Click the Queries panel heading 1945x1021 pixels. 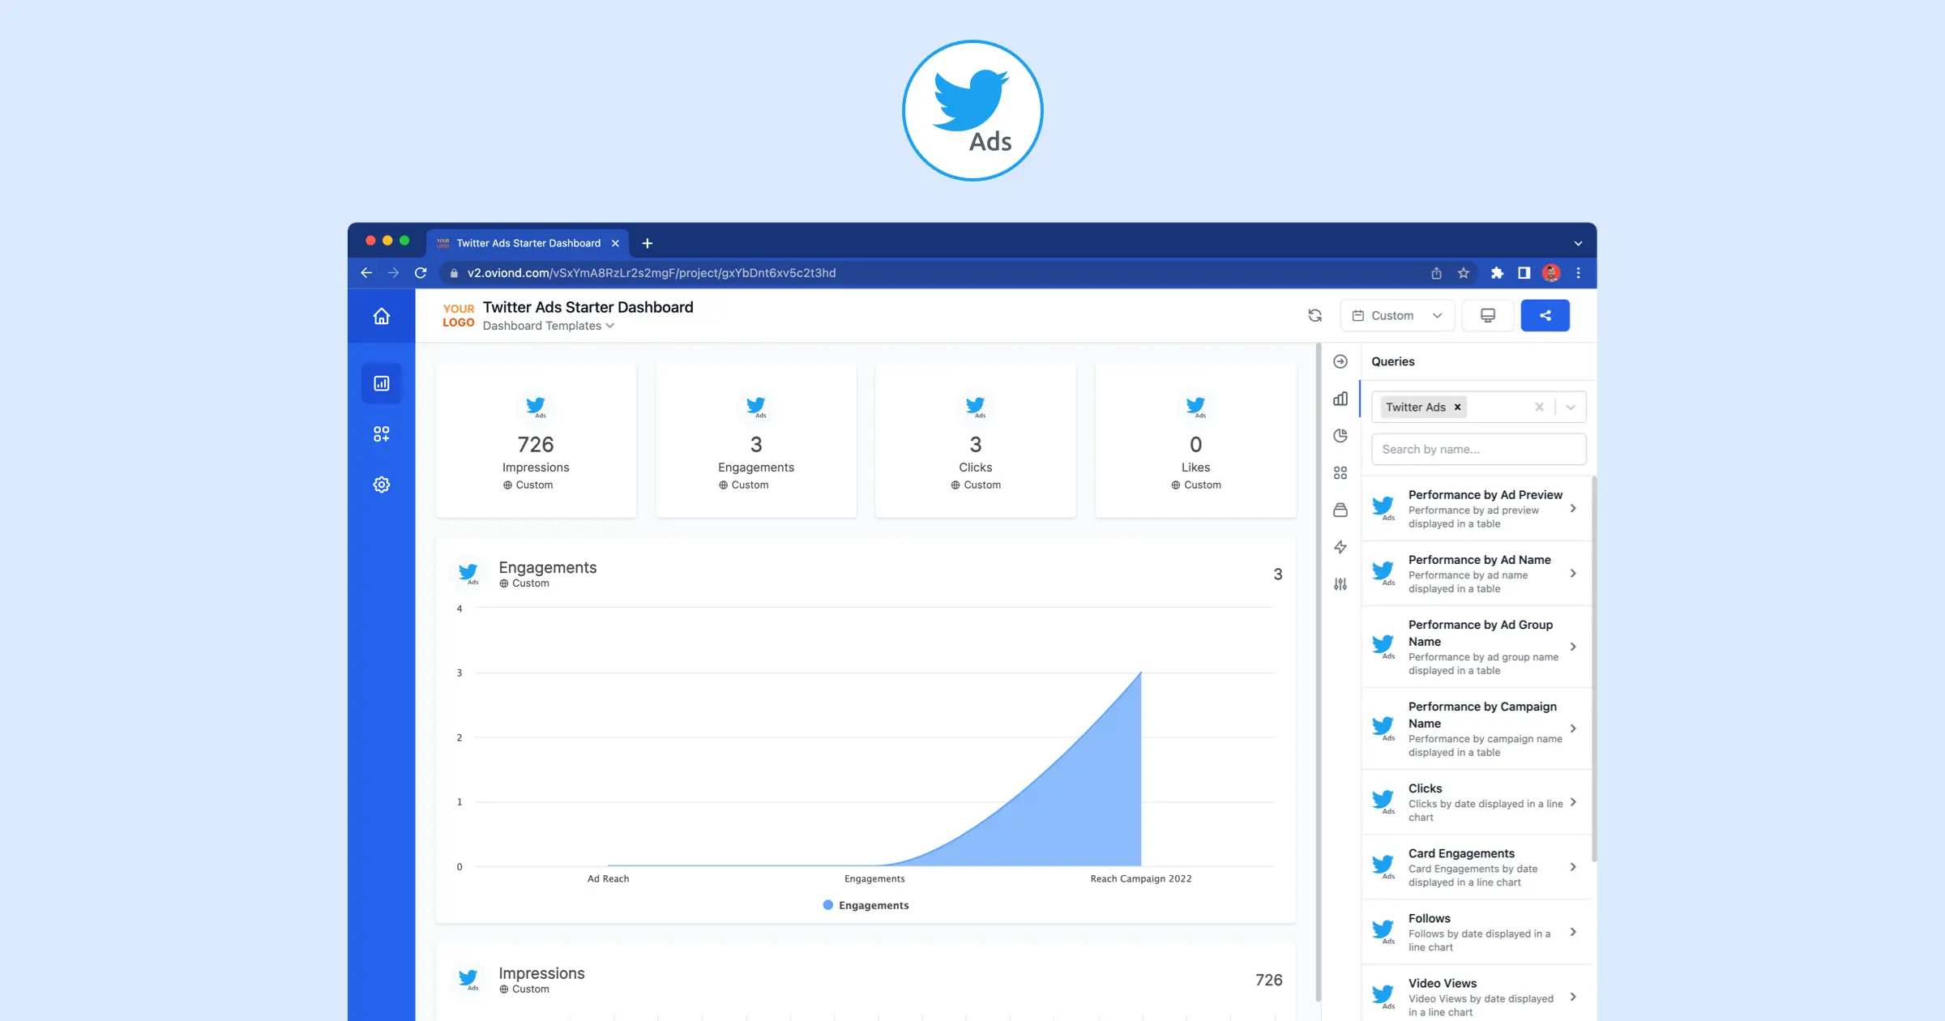[1393, 361]
